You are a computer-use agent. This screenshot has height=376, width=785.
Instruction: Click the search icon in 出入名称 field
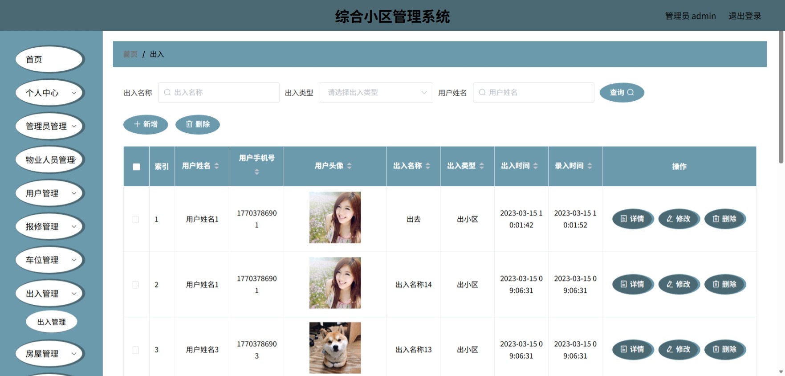(167, 92)
